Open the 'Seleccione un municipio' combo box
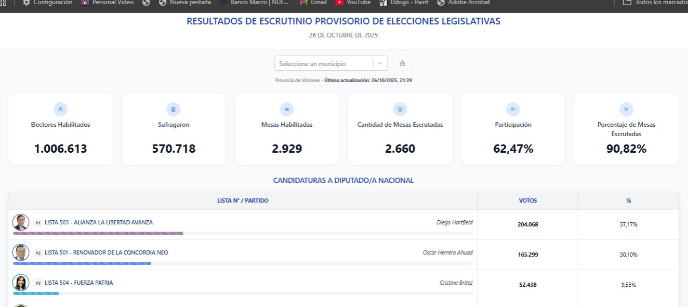The image size is (688, 307). tap(323, 63)
